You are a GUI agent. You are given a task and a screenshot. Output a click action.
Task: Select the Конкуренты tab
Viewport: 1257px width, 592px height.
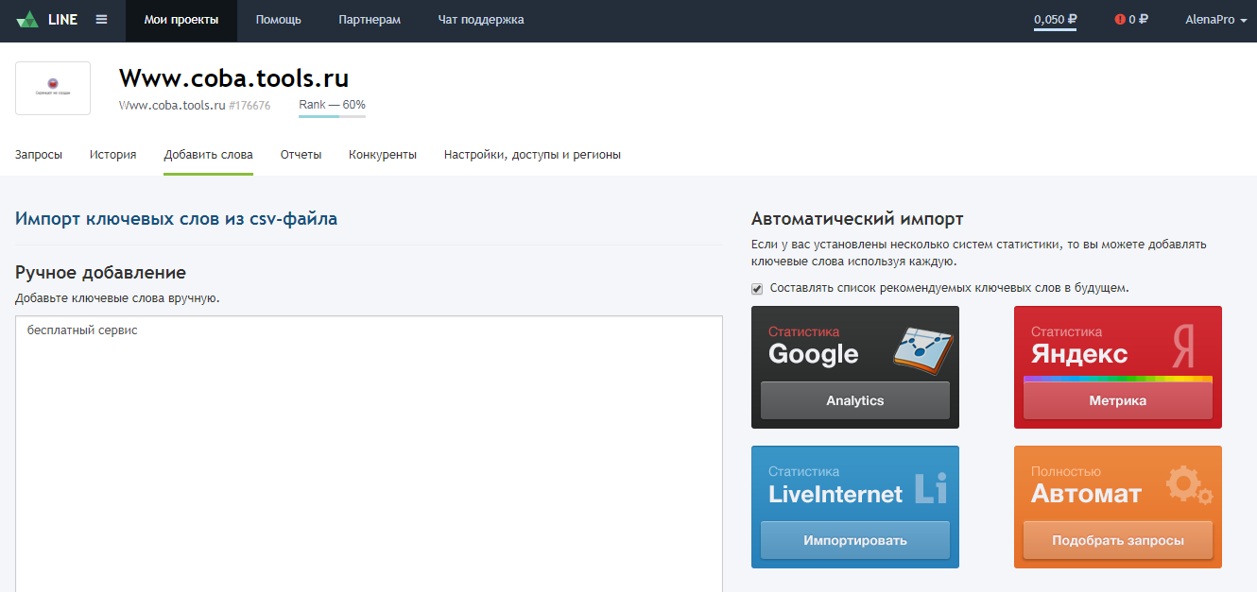pos(383,154)
